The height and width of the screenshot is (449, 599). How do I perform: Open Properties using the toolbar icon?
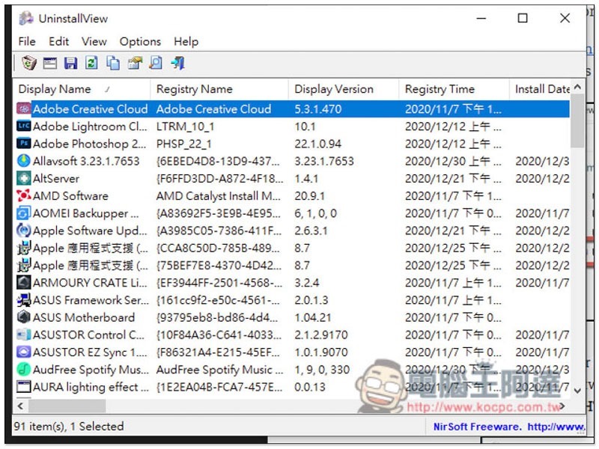(135, 63)
